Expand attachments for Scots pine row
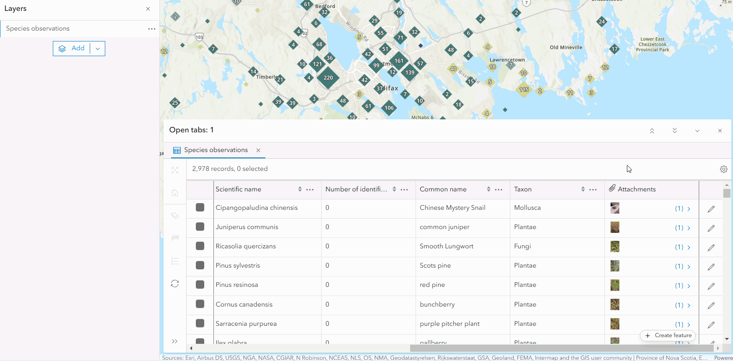Screen dimensions: 733x361 689,267
